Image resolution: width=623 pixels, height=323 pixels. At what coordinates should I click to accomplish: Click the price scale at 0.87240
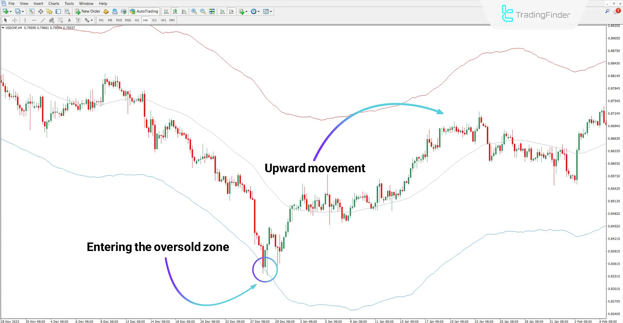614,114
